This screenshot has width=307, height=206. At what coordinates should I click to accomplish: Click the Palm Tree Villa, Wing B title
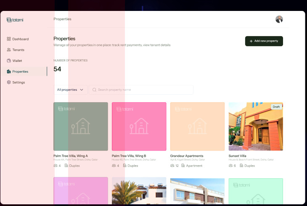(129, 156)
